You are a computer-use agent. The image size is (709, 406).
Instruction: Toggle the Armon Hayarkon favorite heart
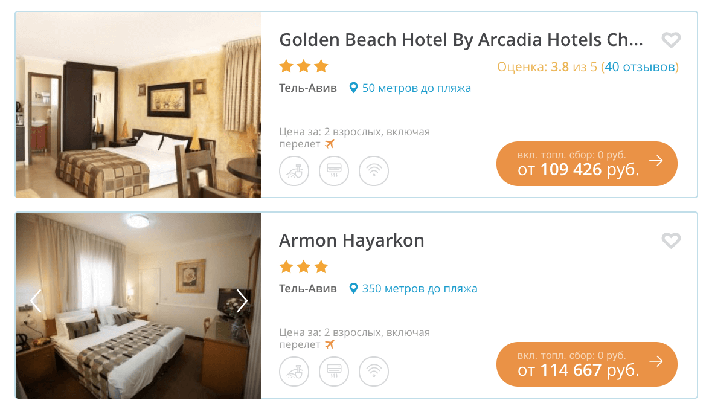tap(671, 241)
